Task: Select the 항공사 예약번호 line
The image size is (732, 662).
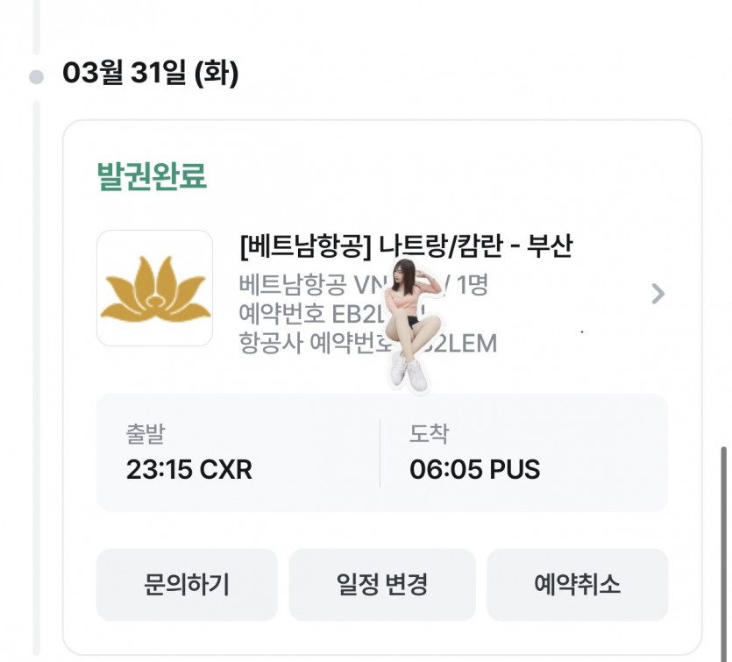Action: click(316, 343)
